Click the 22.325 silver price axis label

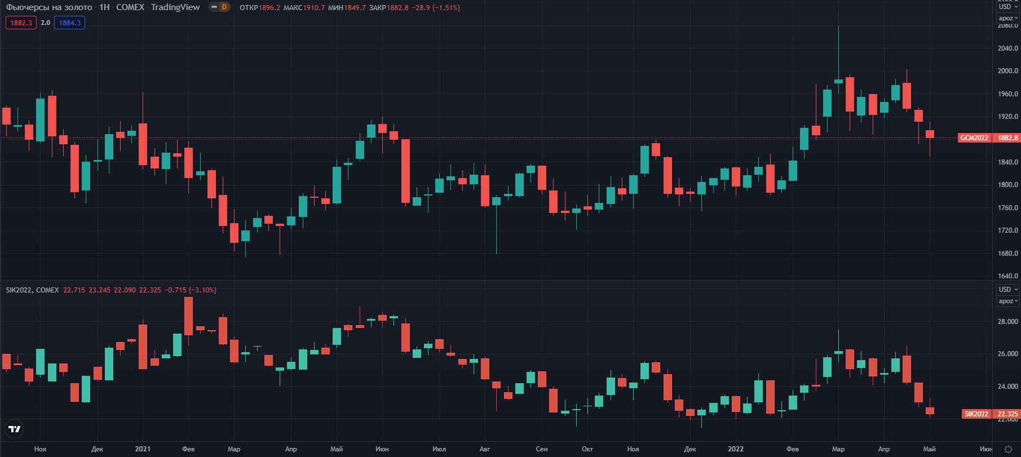click(1007, 414)
